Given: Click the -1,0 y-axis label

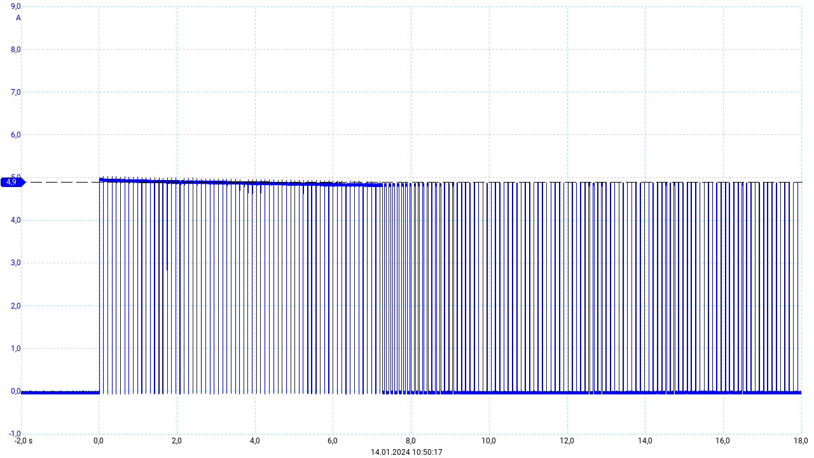Looking at the screenshot, I should [x=15, y=434].
